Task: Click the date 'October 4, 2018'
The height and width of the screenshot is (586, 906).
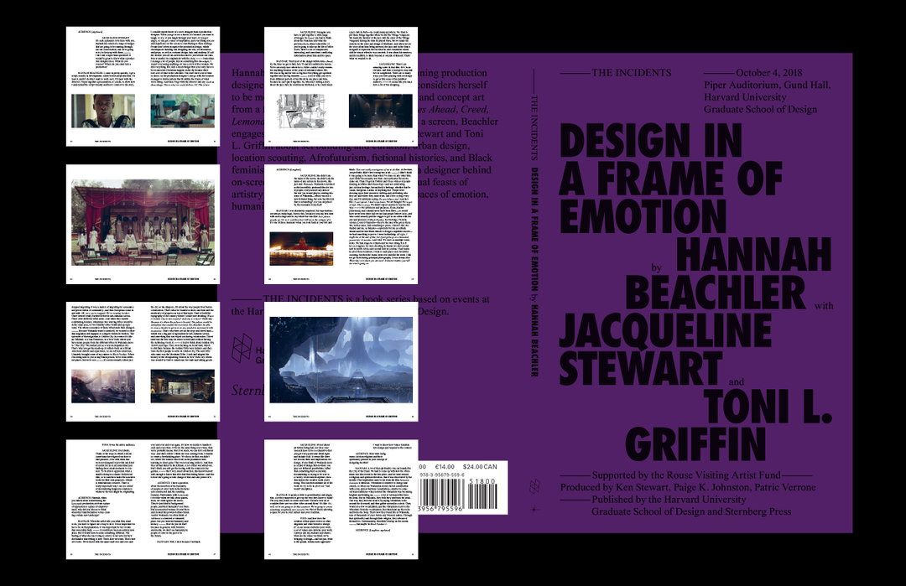Action: pos(769,73)
